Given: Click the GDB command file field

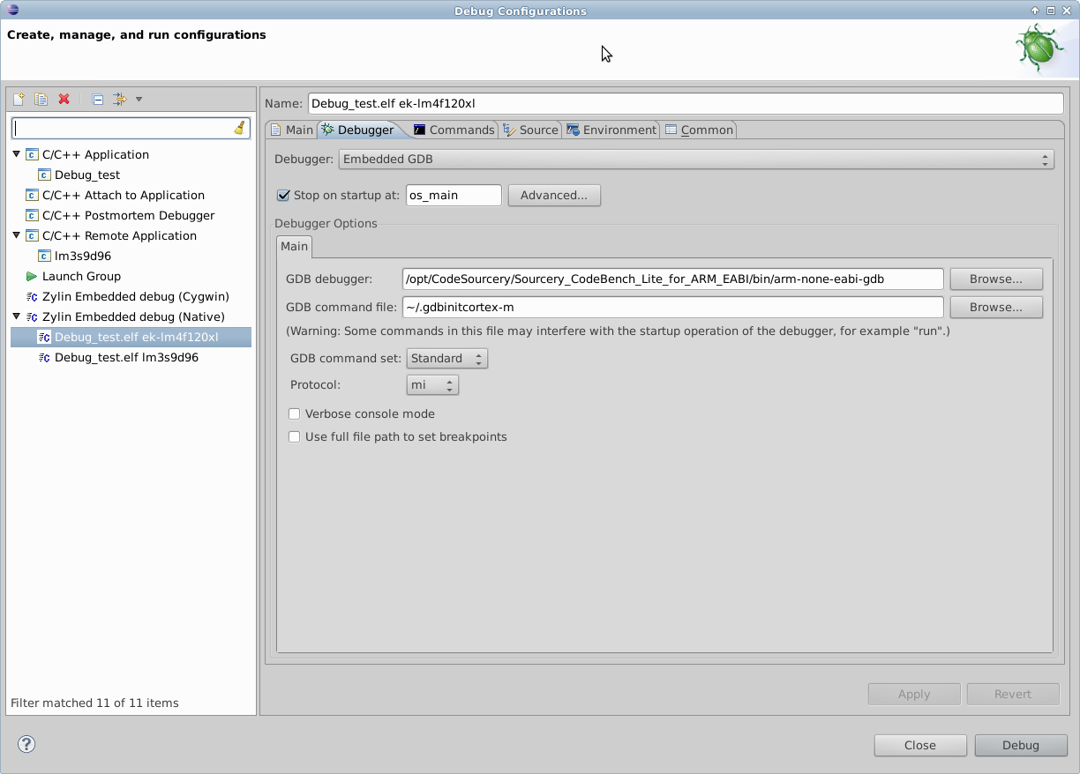Looking at the screenshot, I should 672,308.
